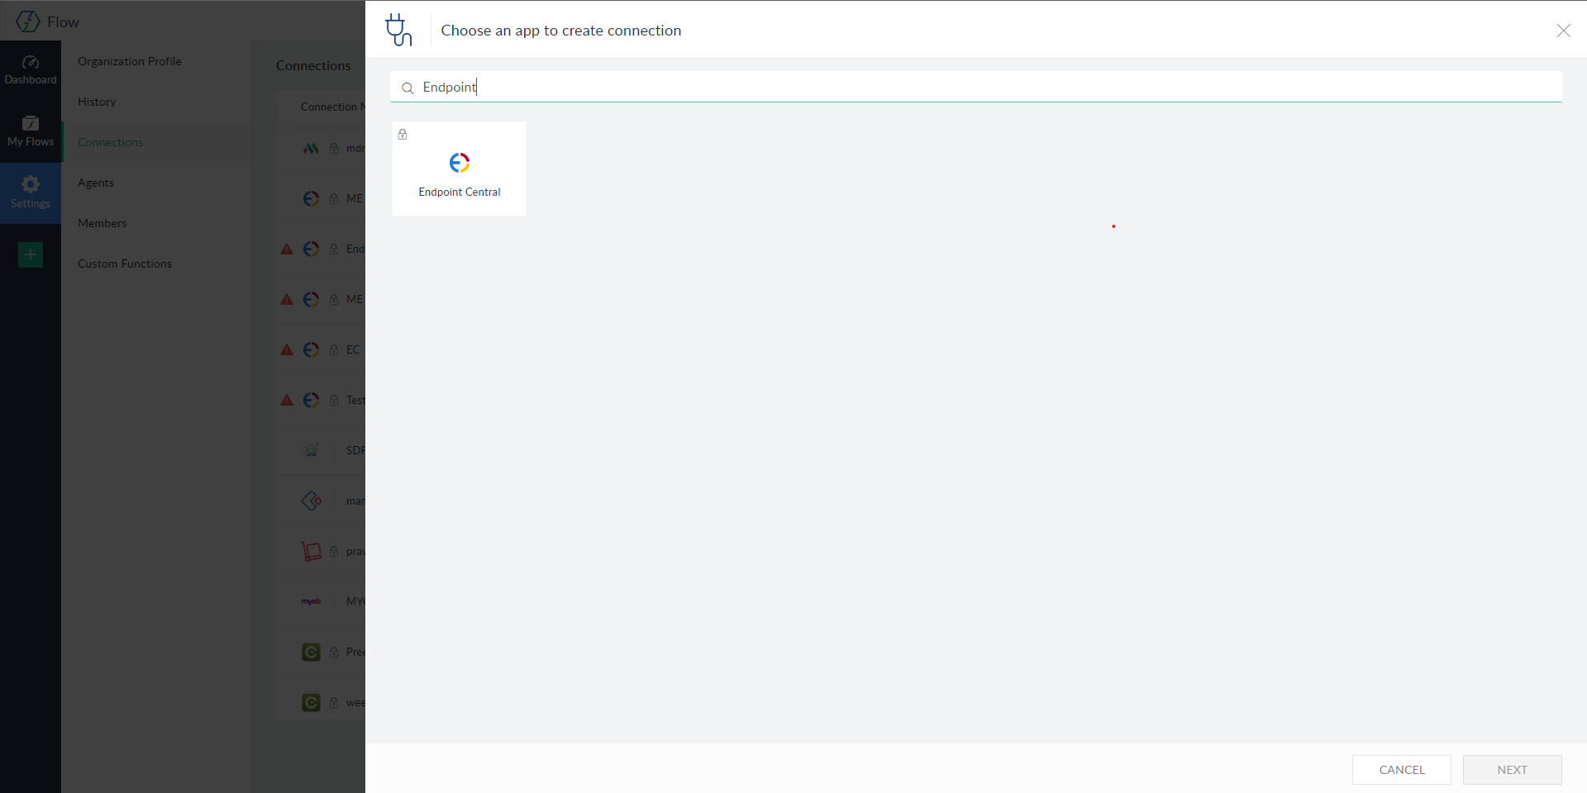The image size is (1587, 793).
Task: Click the warning triangle on the Test row
Action: pos(287,400)
